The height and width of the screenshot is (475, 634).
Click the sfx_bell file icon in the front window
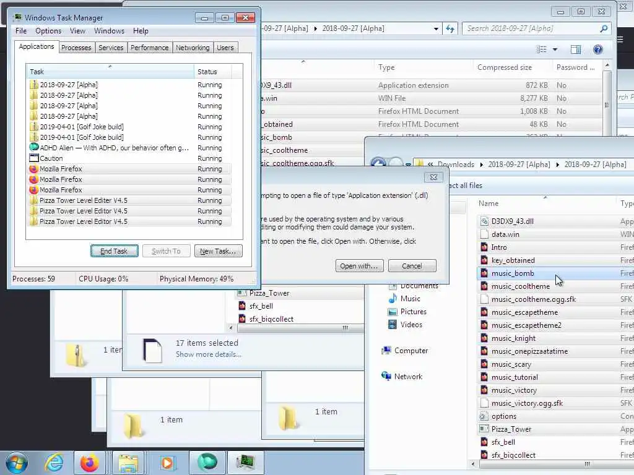coord(484,442)
